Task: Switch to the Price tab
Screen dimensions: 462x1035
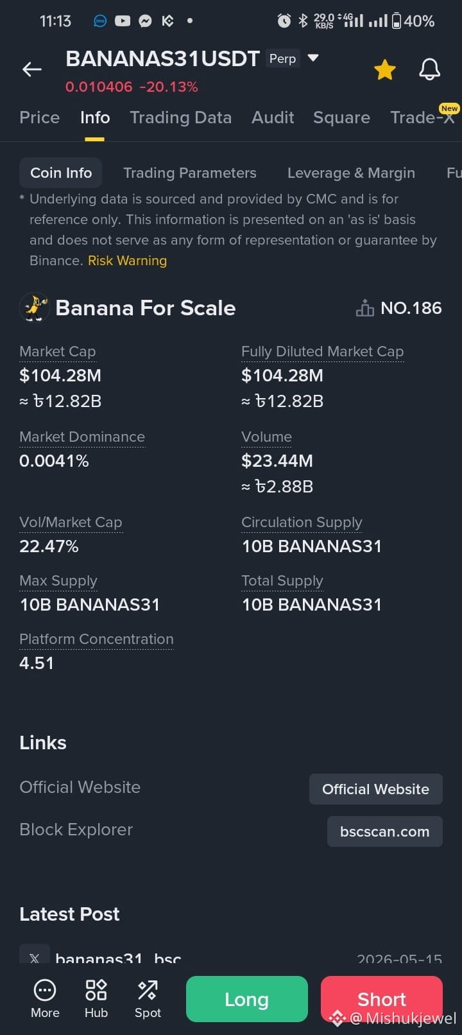Action: pyautogui.click(x=39, y=117)
